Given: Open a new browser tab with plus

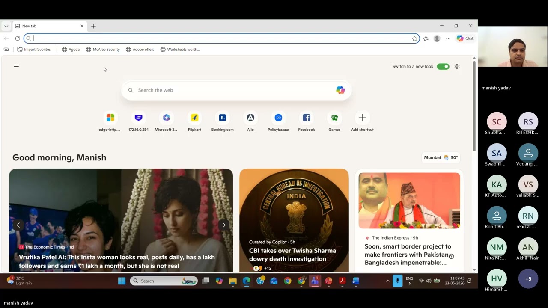Looking at the screenshot, I should point(93,26).
